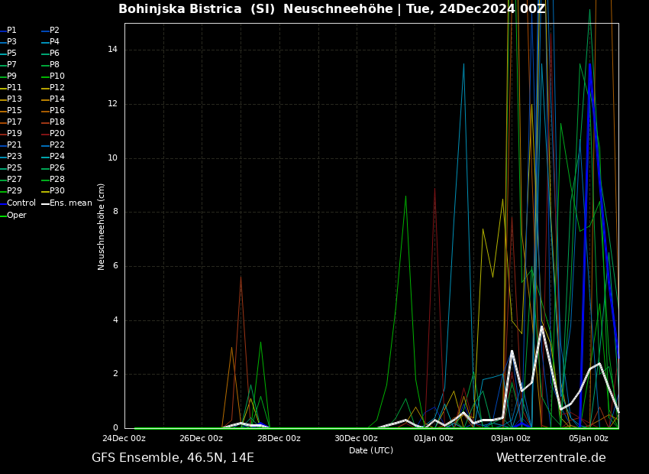Viewport: 649px width, 474px height.
Task: Click the Control run legend entry
Action: [21, 203]
